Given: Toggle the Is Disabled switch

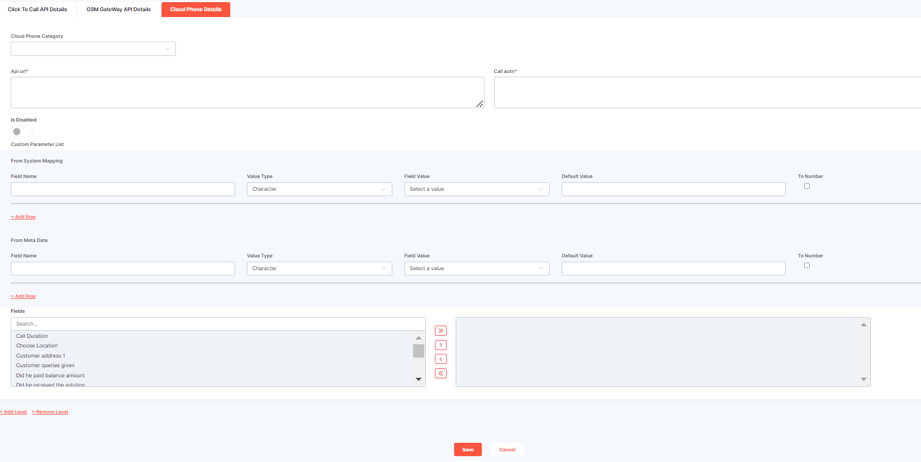Looking at the screenshot, I should 22,132.
